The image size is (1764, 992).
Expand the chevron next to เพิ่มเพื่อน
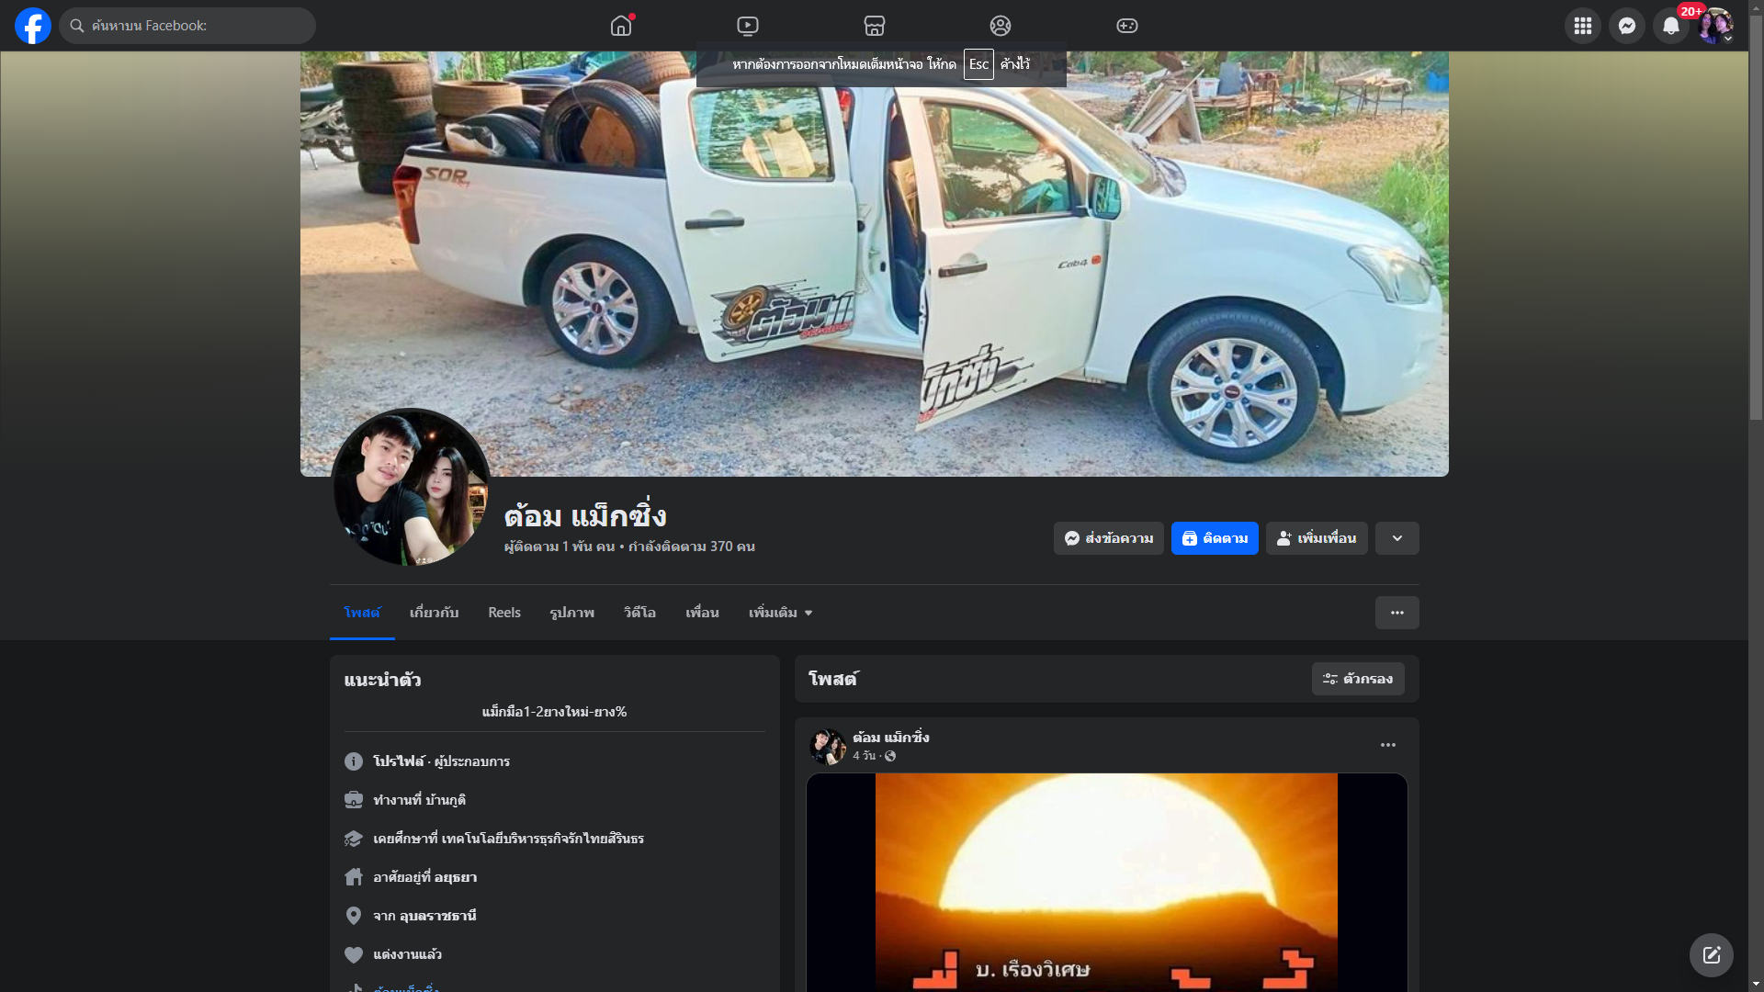point(1396,538)
